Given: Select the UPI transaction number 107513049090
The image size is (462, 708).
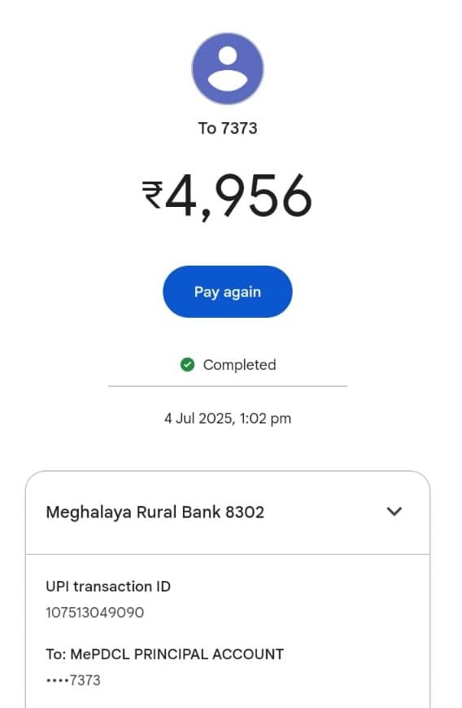Looking at the screenshot, I should (94, 613).
